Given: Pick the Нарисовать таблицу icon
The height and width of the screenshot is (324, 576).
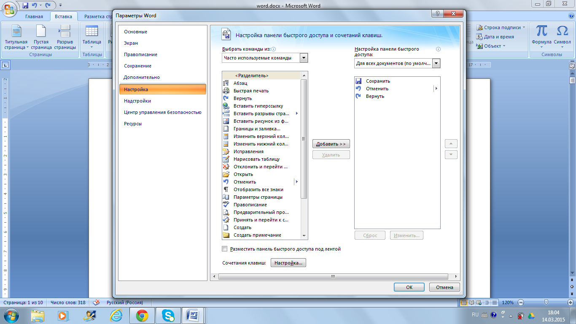Looking at the screenshot, I should coord(226,159).
